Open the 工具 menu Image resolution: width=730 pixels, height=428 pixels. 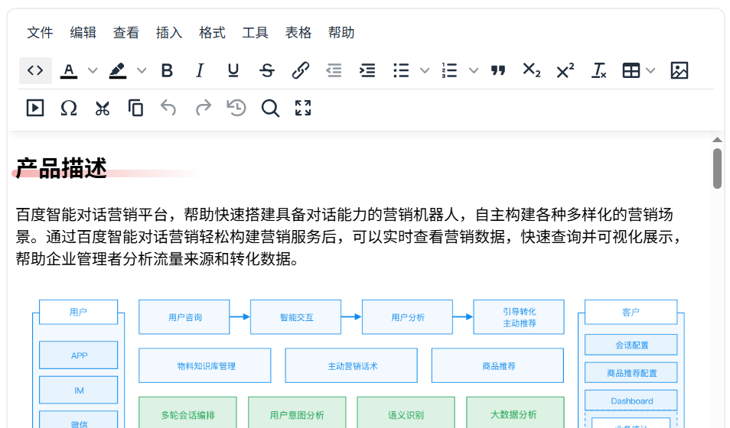pos(255,33)
